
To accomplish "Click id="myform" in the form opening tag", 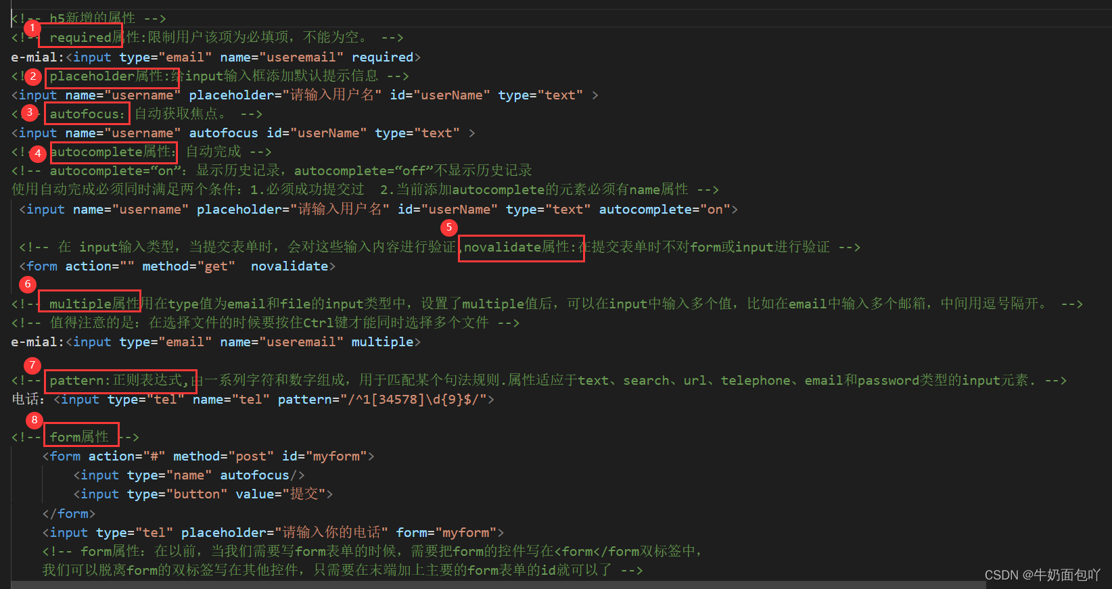I will (x=325, y=456).
